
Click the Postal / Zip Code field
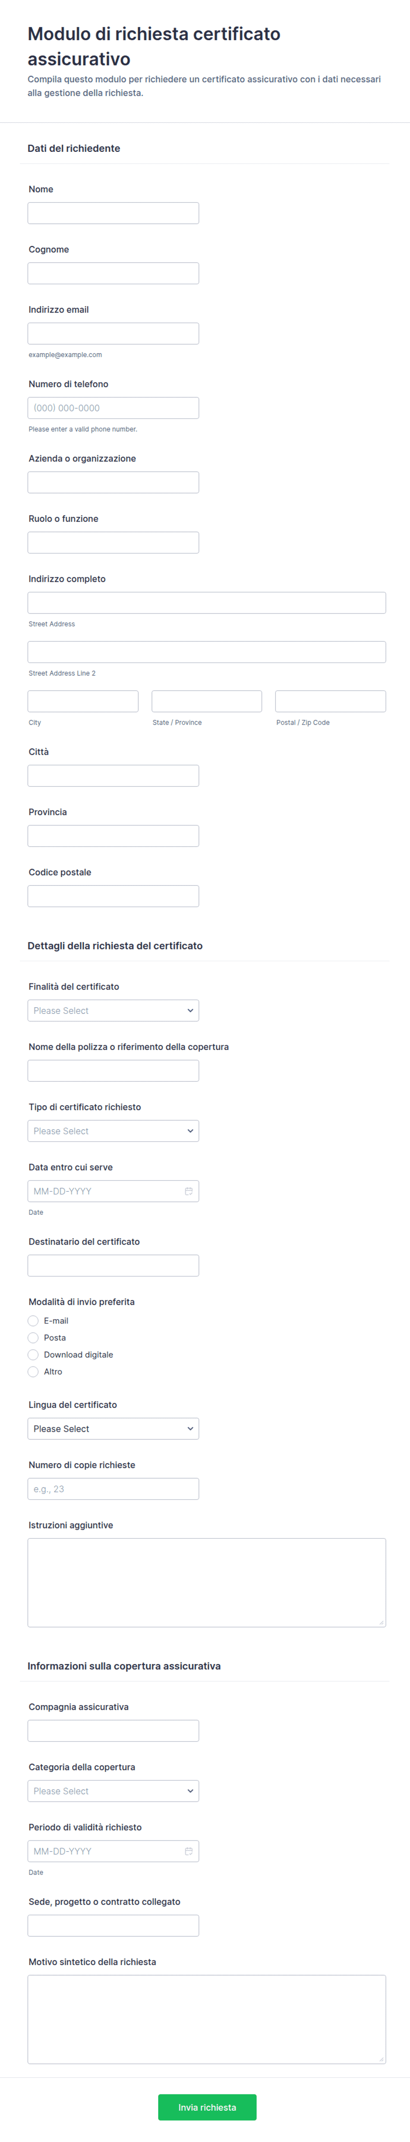coord(330,701)
